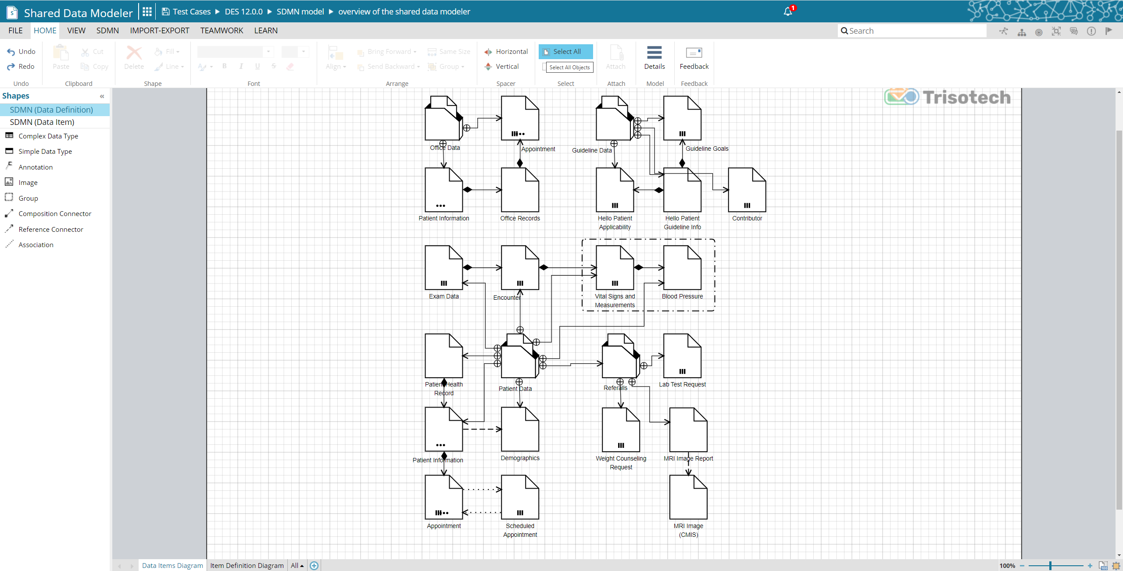Screen dimensions: 1123x571
Task: Click the target circles icon
Action: pyautogui.click(x=1039, y=32)
